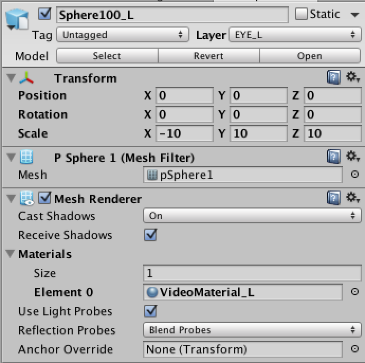Open the Static flags dropdown arrow
This screenshot has width=365, height=363.
tap(355, 15)
